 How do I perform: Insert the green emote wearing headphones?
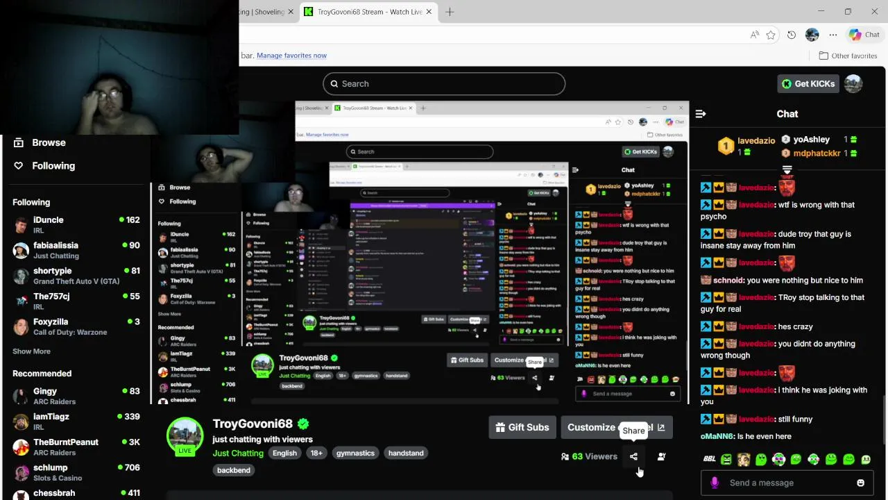pos(778,459)
